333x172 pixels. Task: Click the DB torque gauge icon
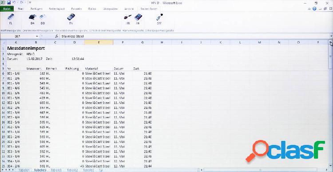(43, 17)
